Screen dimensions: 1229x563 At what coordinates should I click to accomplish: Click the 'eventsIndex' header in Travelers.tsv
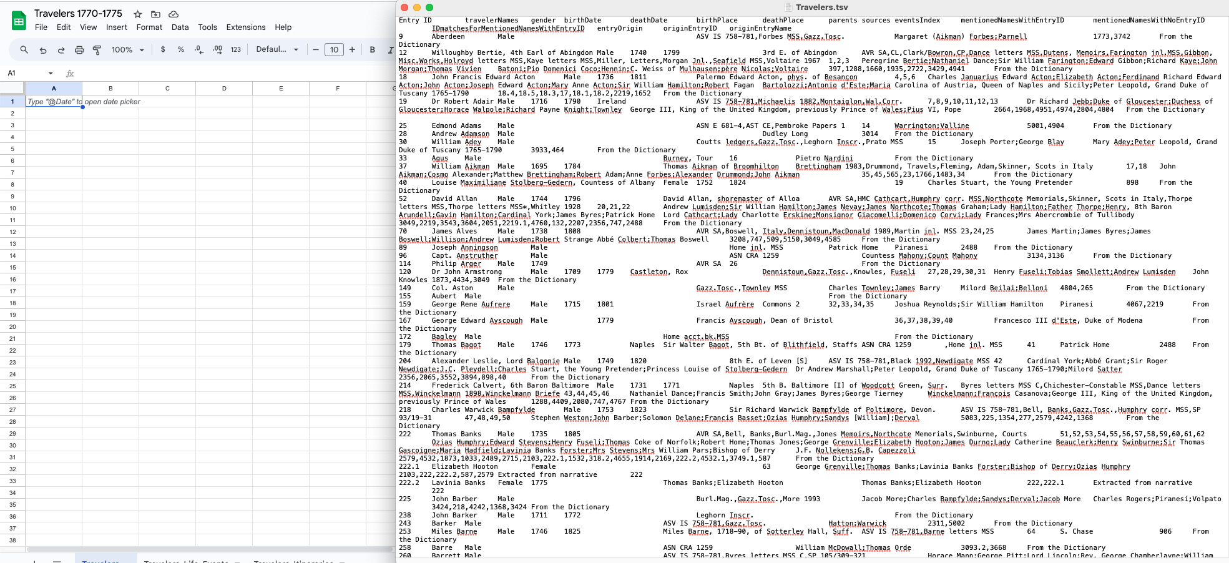pyautogui.click(x=917, y=20)
